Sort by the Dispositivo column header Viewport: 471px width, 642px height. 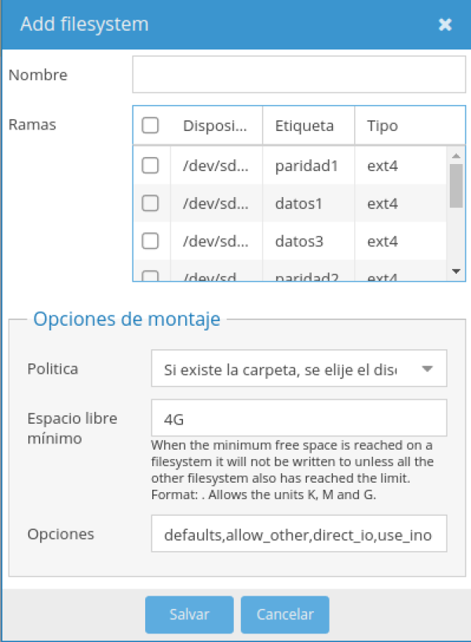click(x=215, y=126)
